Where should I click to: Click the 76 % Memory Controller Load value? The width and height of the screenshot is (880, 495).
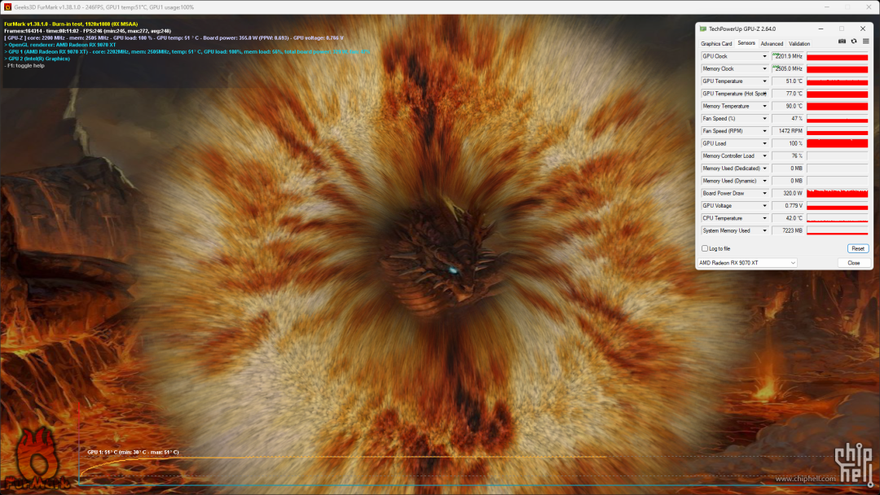click(787, 156)
